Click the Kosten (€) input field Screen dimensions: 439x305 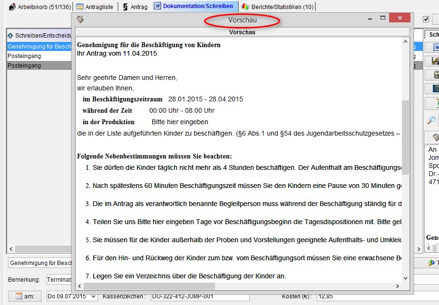378,296
